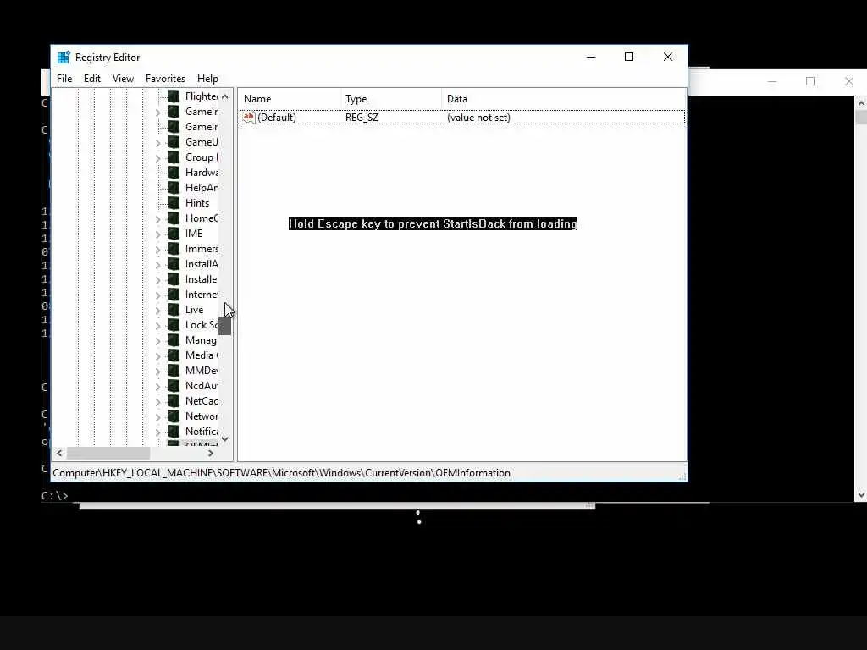Select the HomeC key label
The image size is (867, 650).
tap(202, 218)
